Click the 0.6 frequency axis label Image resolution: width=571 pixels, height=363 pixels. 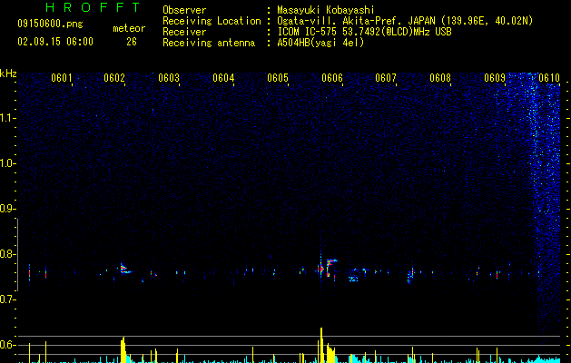pyautogui.click(x=8, y=345)
